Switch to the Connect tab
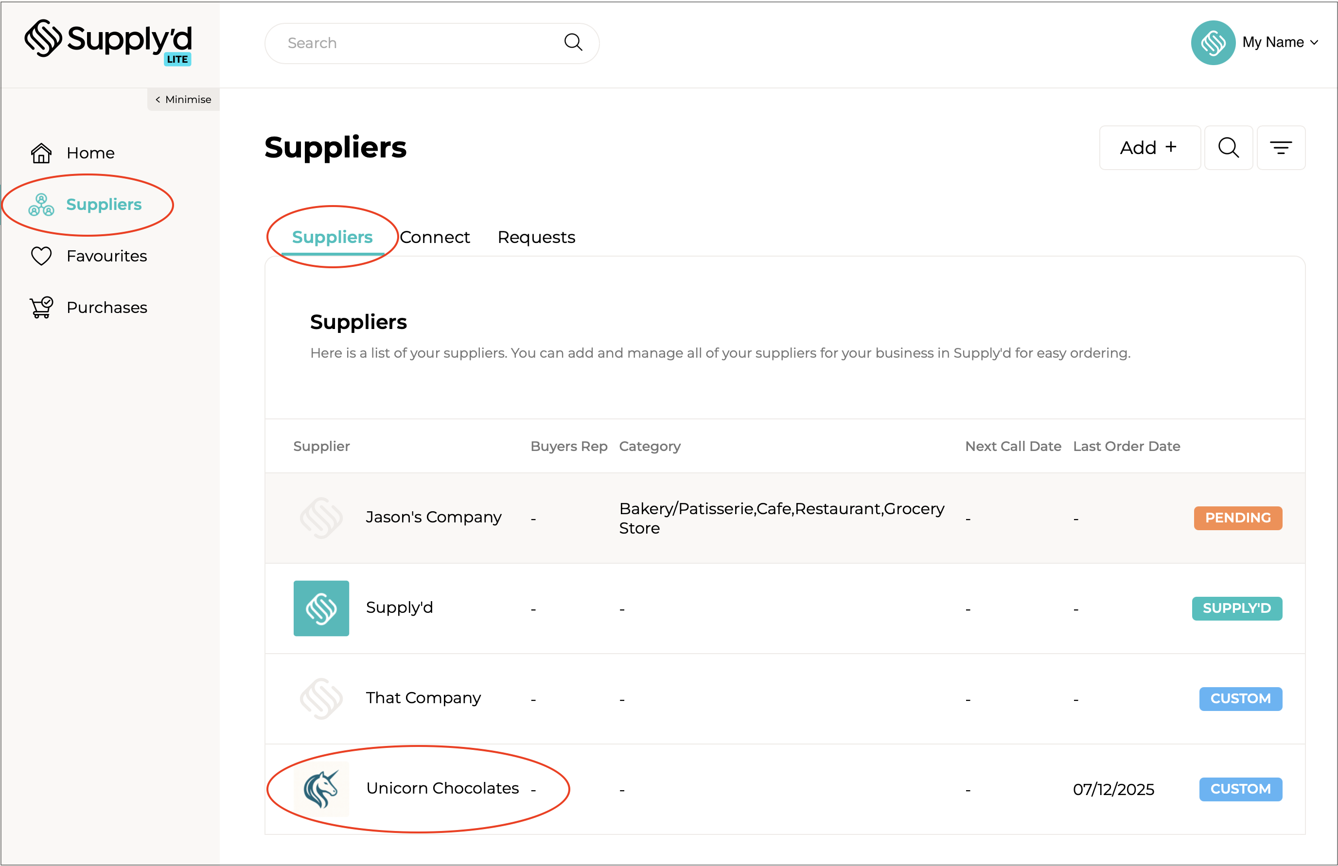Screen dimensions: 1338x866 pyautogui.click(x=435, y=238)
